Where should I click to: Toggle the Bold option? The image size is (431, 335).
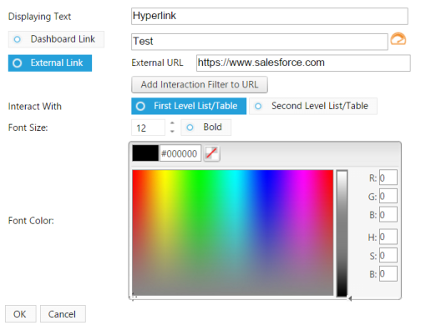pyautogui.click(x=206, y=127)
